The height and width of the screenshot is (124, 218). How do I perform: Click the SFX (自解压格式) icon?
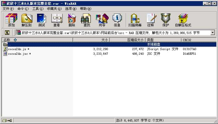click(x=183, y=20)
